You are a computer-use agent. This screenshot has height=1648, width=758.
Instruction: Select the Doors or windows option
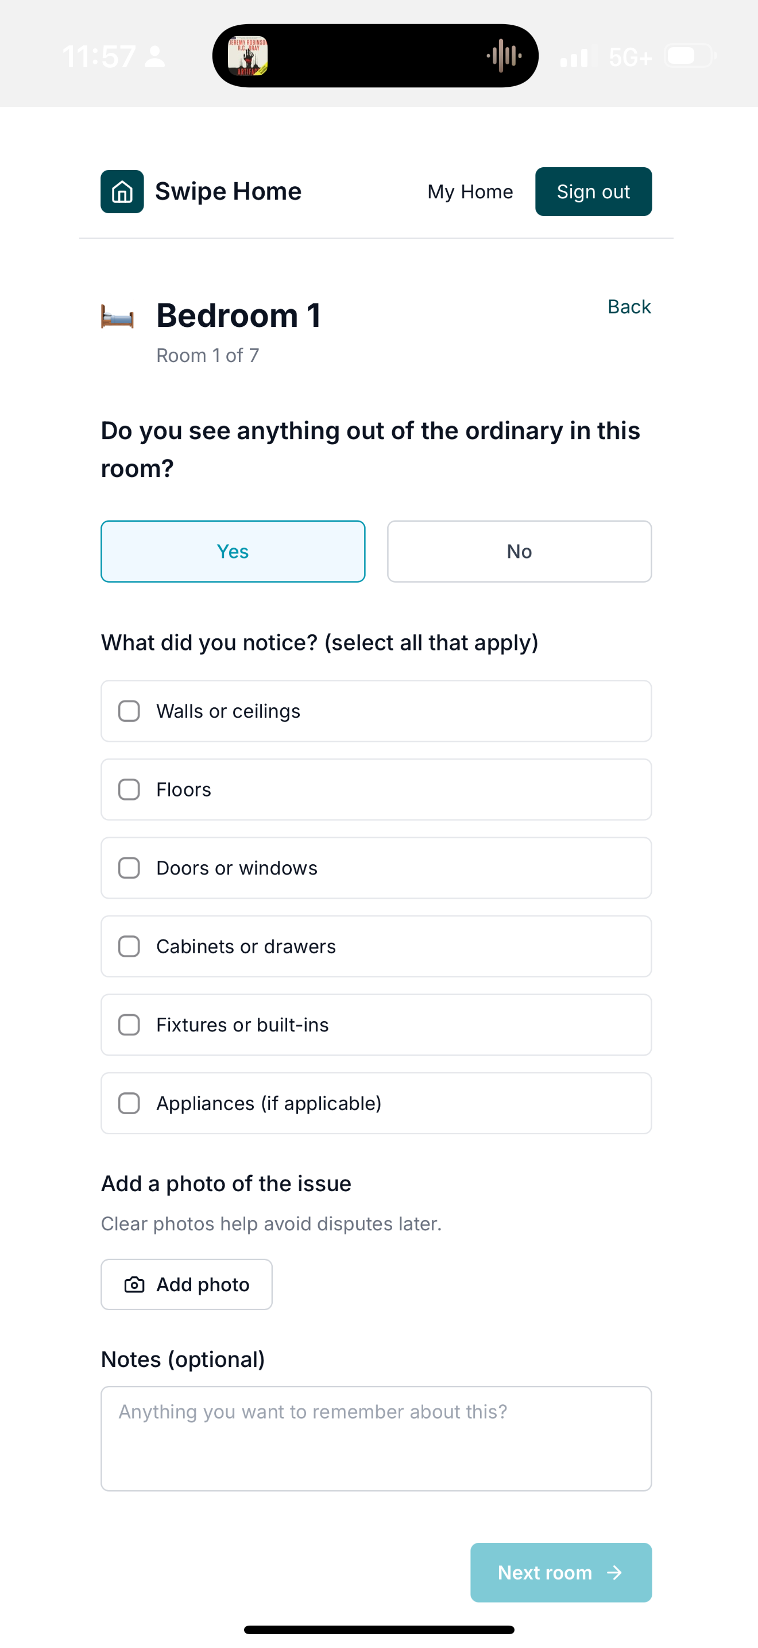pyautogui.click(x=129, y=868)
